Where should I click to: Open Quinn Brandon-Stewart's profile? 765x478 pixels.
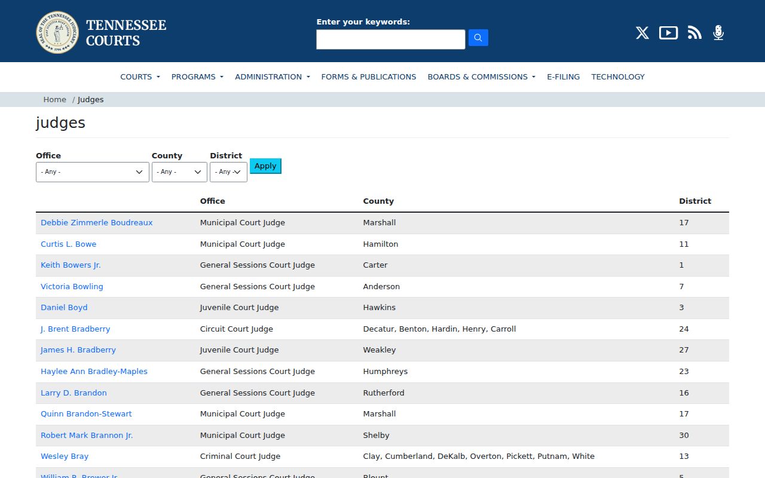(86, 414)
